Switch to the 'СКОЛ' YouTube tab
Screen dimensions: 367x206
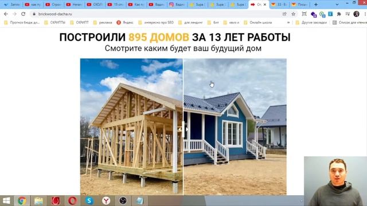(x=95, y=5)
